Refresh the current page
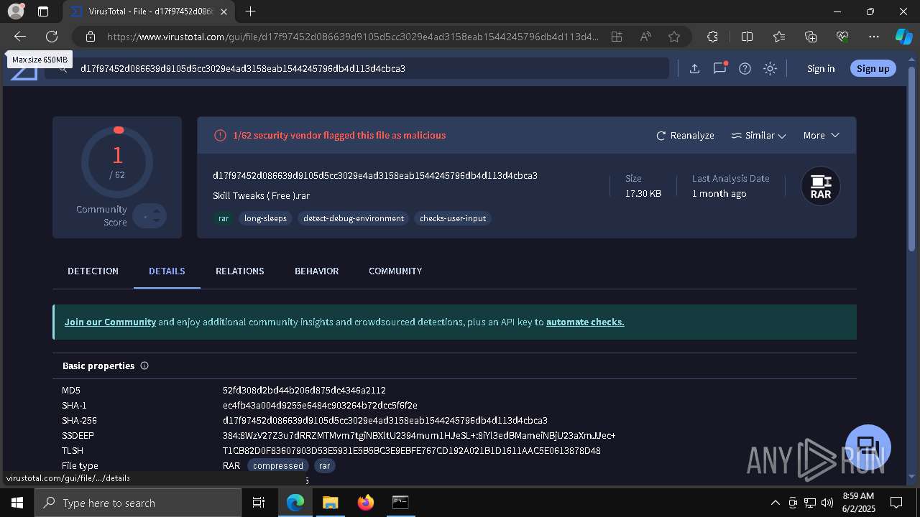 [52, 37]
